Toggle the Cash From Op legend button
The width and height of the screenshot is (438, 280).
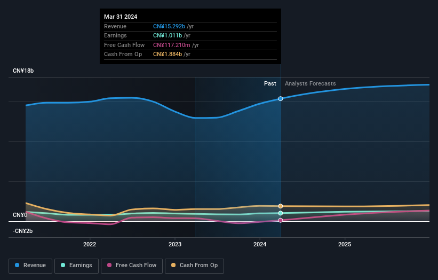[194, 266]
